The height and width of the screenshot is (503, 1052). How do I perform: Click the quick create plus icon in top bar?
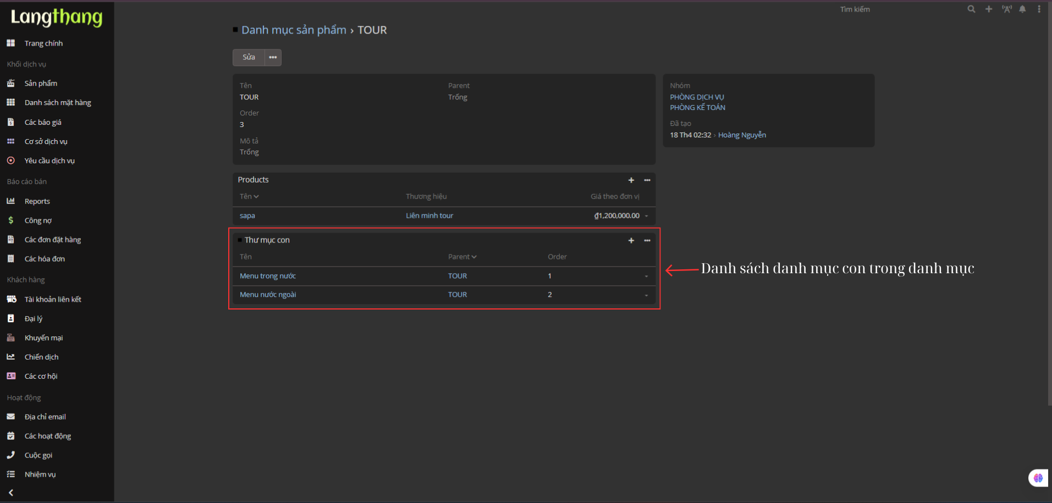tap(989, 9)
